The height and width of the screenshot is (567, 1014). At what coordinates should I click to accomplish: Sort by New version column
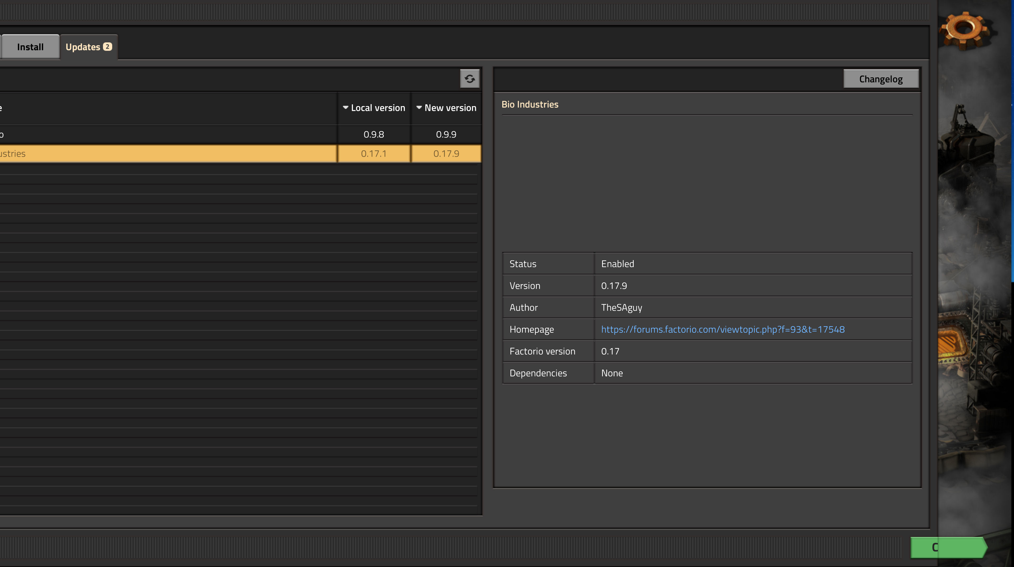(446, 108)
